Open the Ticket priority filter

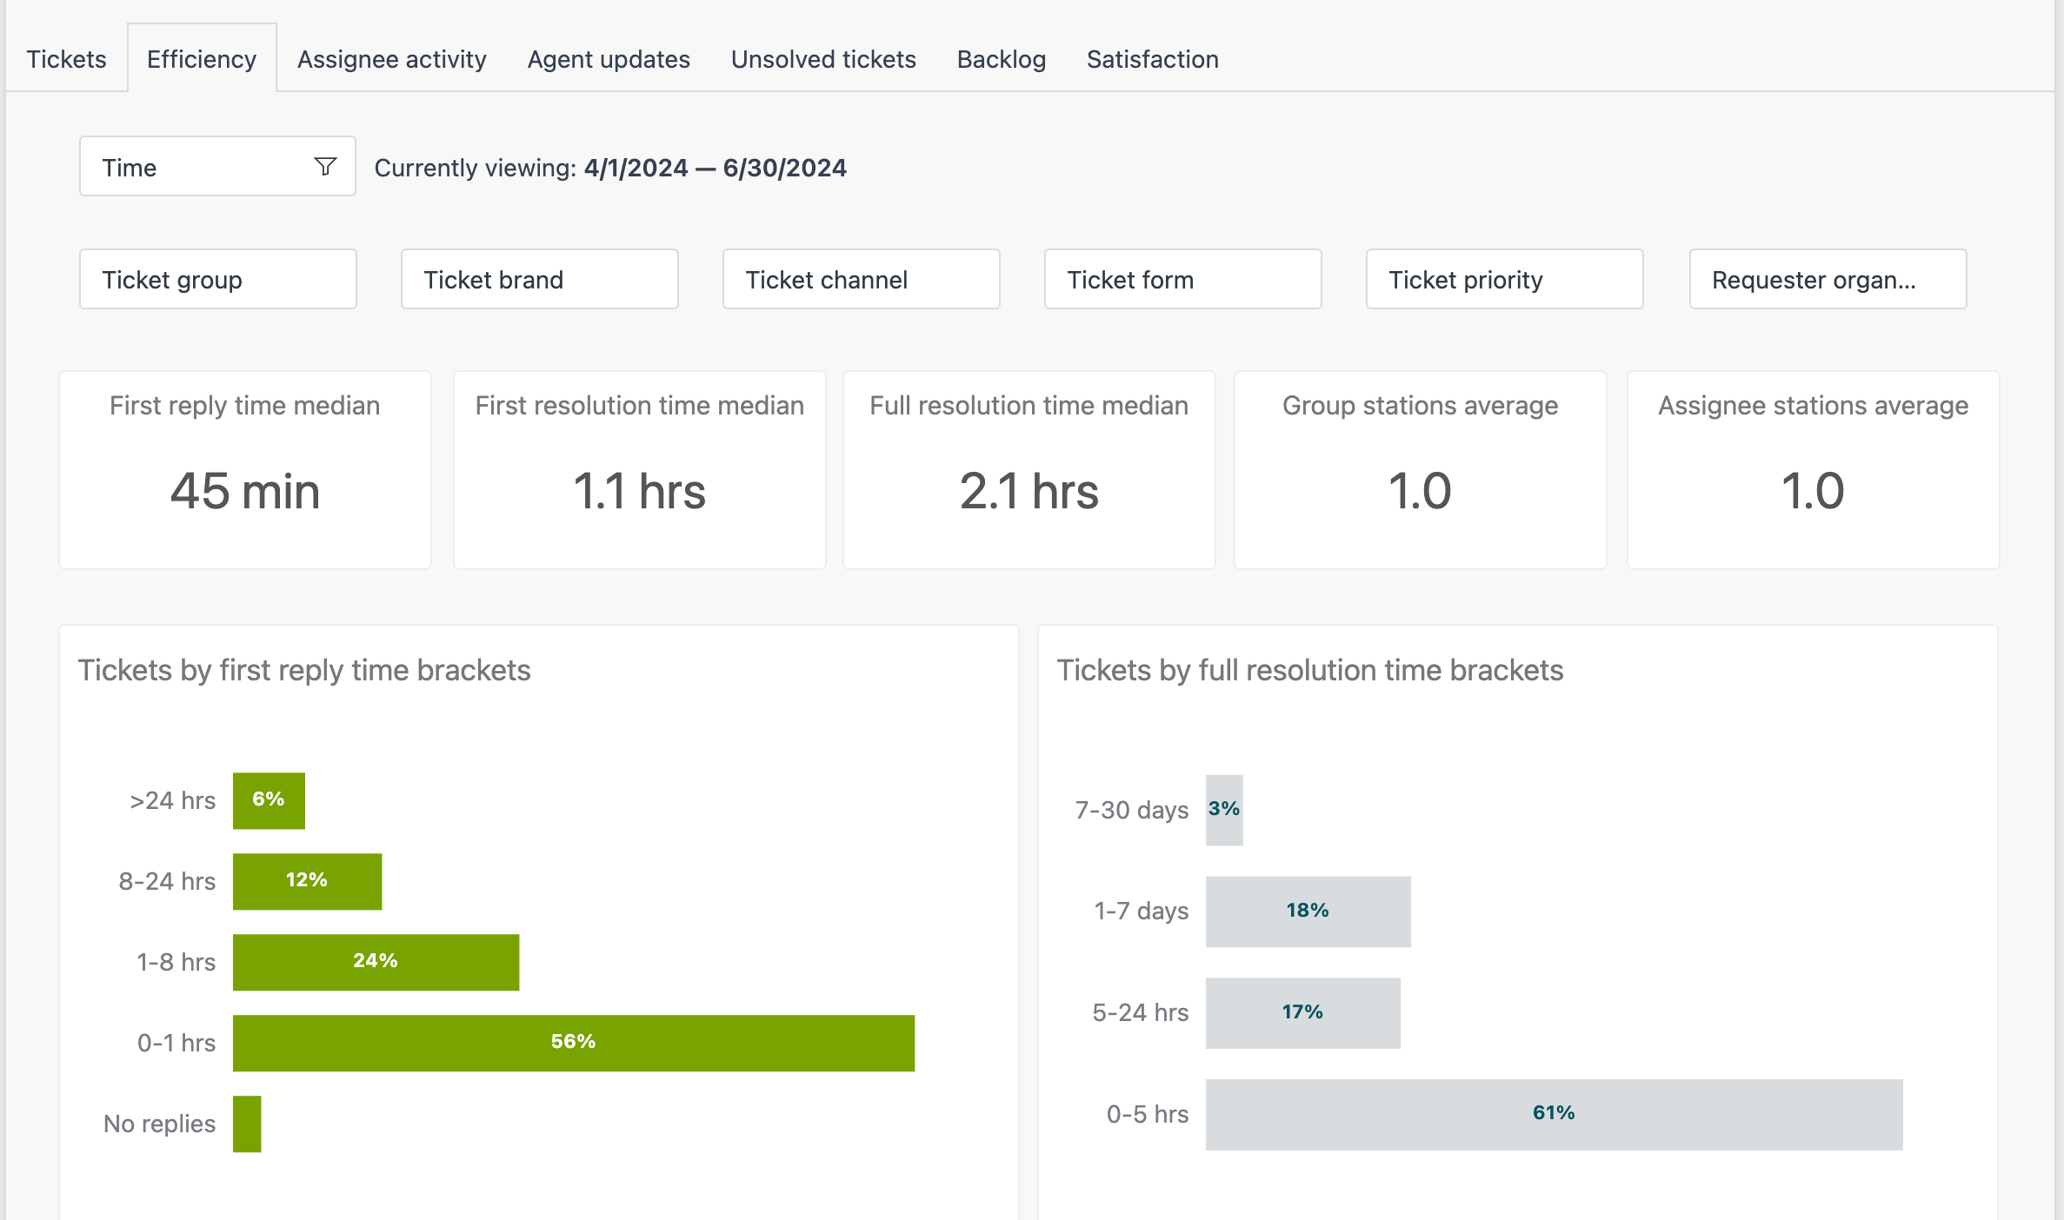pyautogui.click(x=1504, y=279)
